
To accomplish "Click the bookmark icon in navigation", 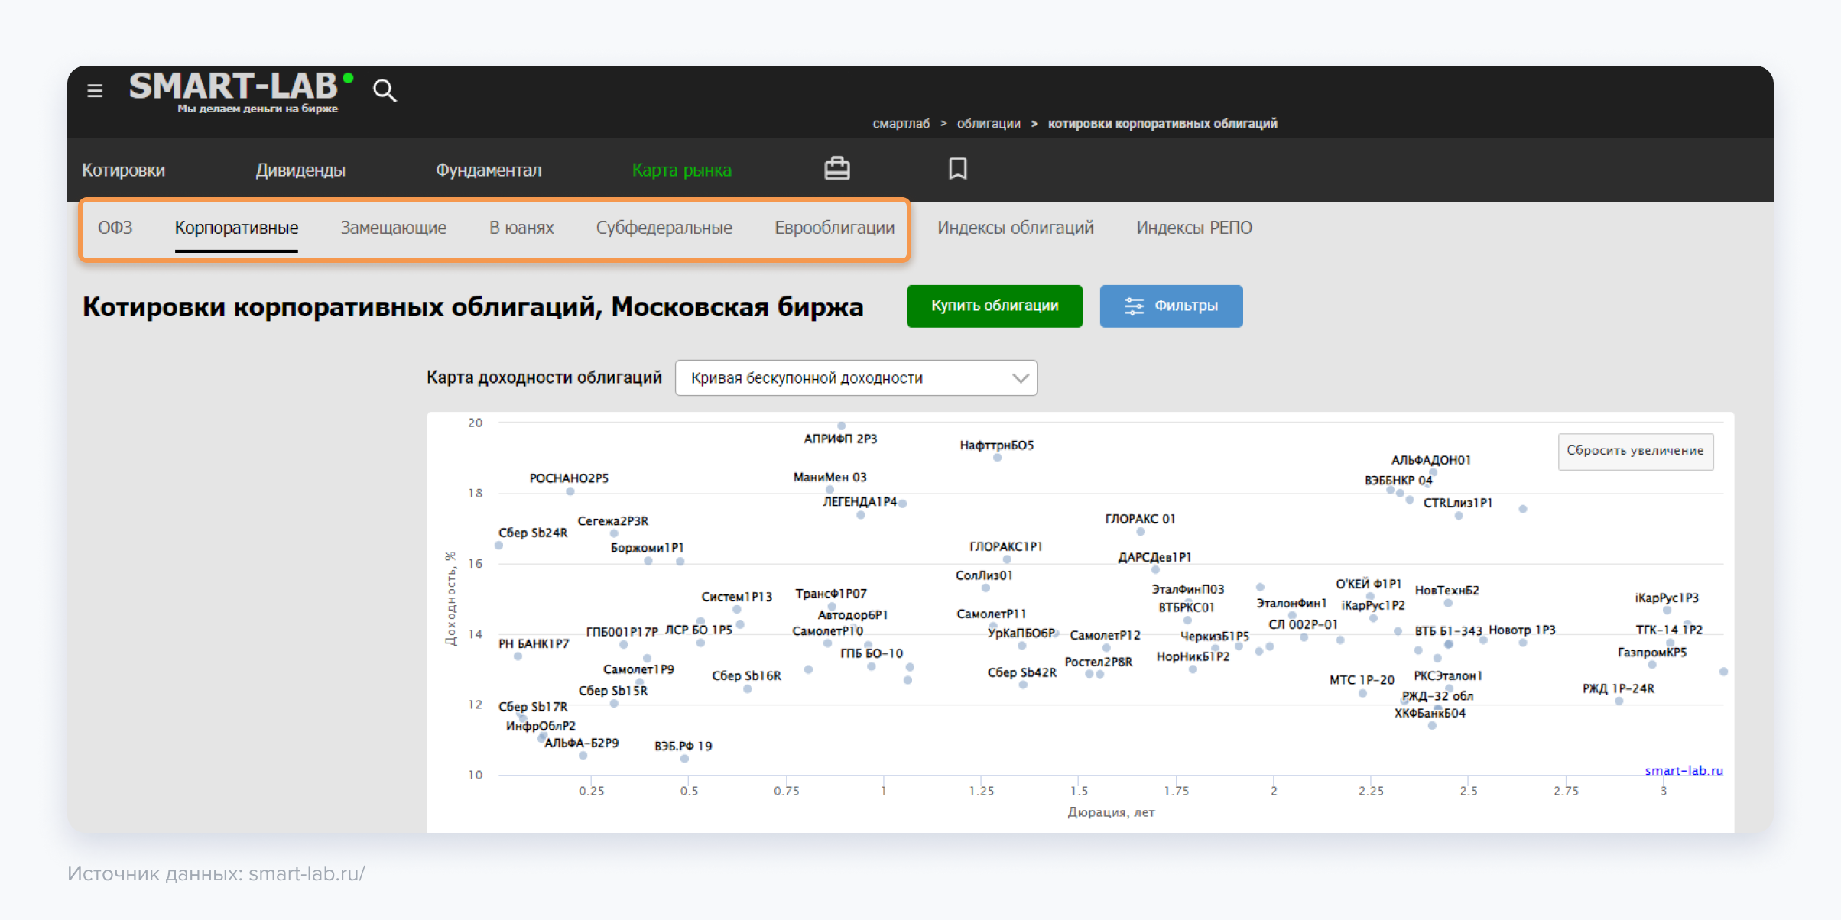I will tap(957, 169).
